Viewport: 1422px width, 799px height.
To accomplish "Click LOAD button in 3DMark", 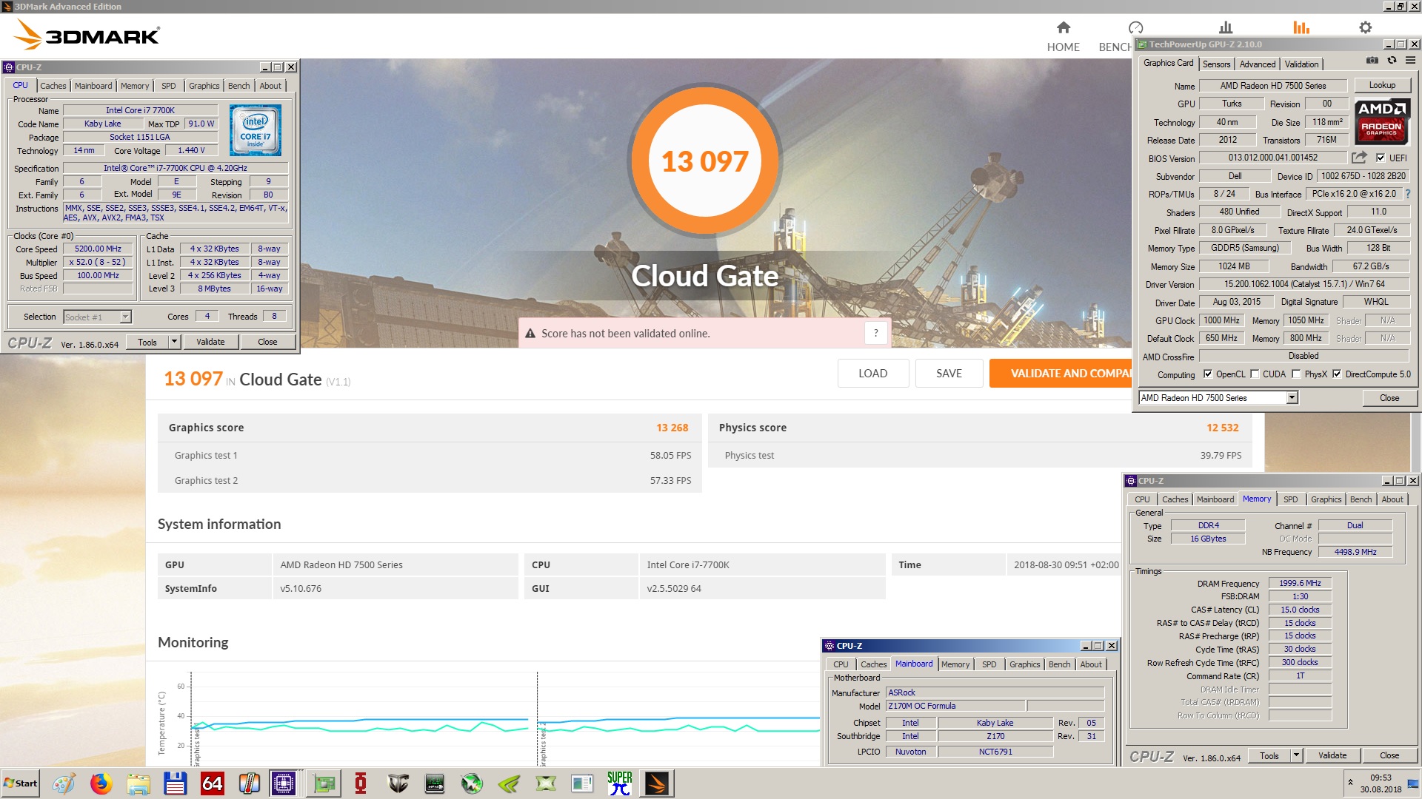I will (872, 373).
